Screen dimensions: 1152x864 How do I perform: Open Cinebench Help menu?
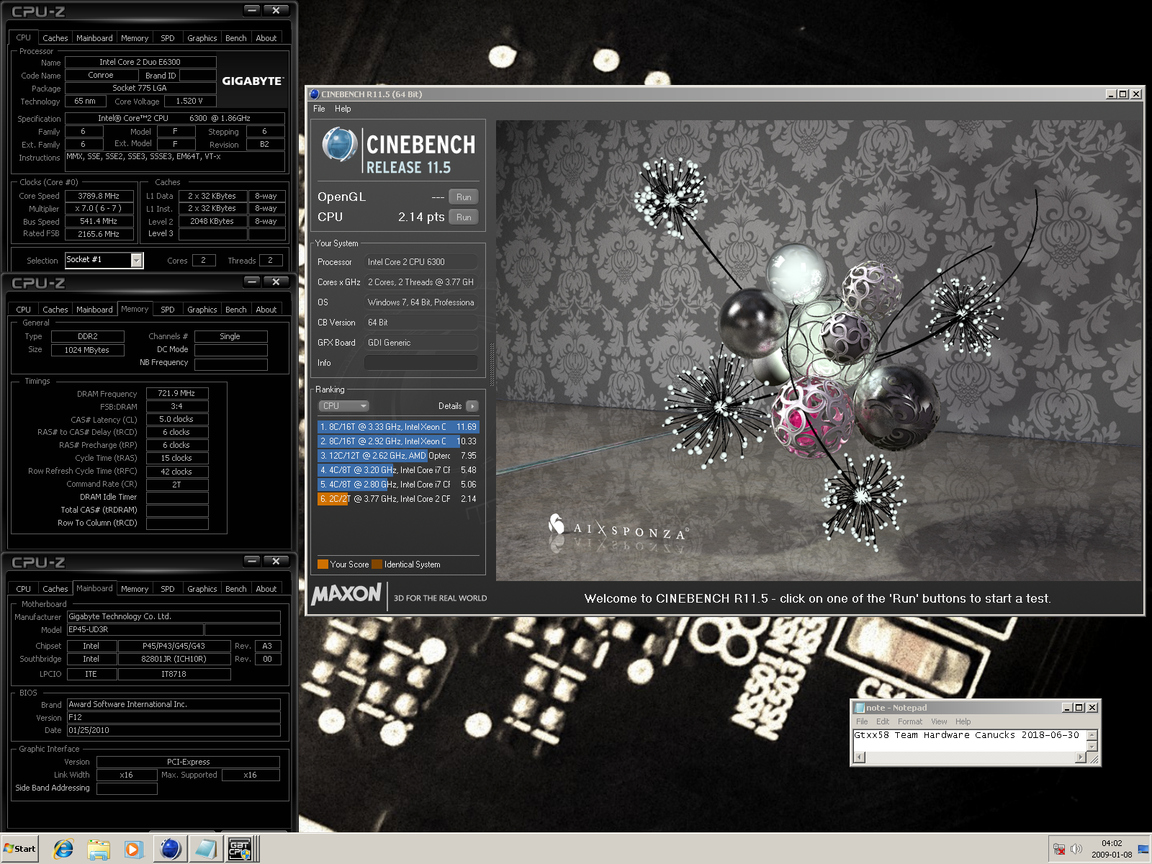click(343, 109)
